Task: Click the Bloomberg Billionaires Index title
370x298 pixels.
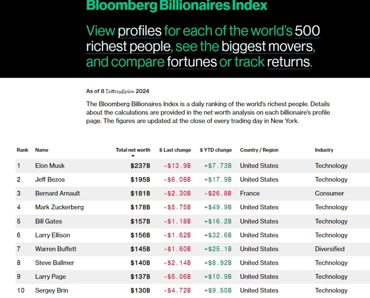Action: point(177,5)
